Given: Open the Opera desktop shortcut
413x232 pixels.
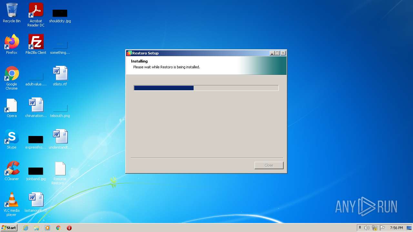Looking at the screenshot, I should pos(12,108).
